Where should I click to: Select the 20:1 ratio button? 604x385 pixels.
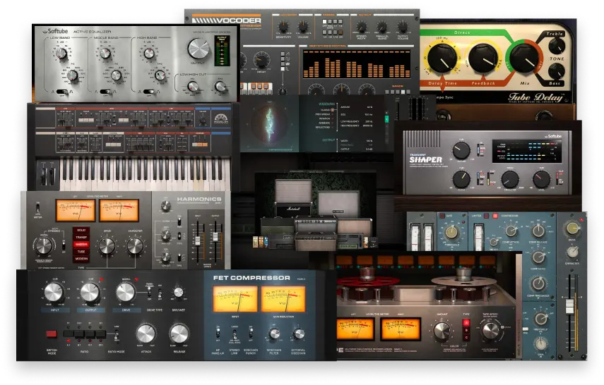tap(100, 334)
